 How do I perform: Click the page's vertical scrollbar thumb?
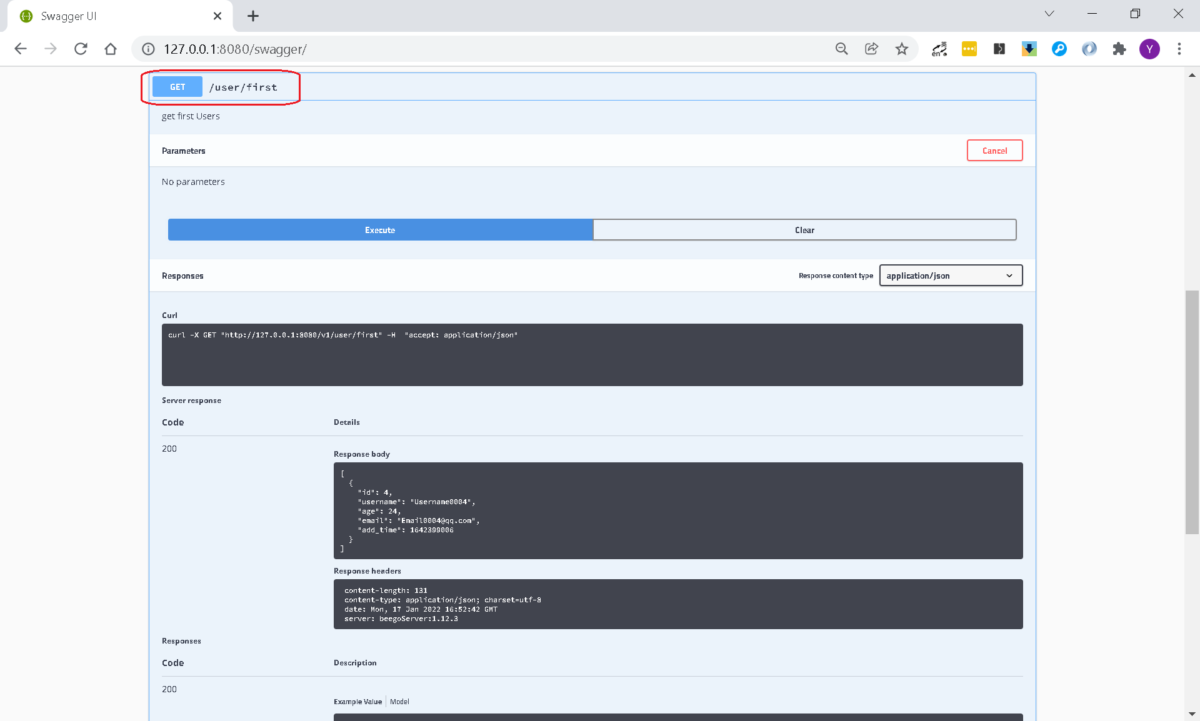(1192, 412)
